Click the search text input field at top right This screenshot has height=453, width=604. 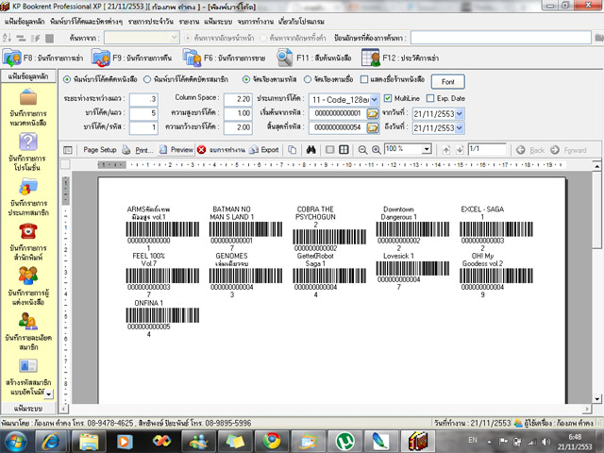point(501,38)
